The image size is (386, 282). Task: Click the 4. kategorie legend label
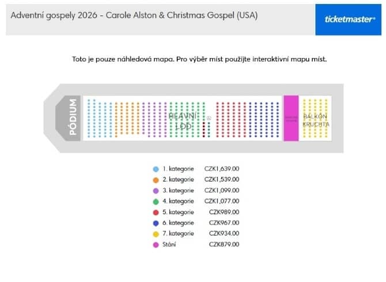[x=178, y=201]
